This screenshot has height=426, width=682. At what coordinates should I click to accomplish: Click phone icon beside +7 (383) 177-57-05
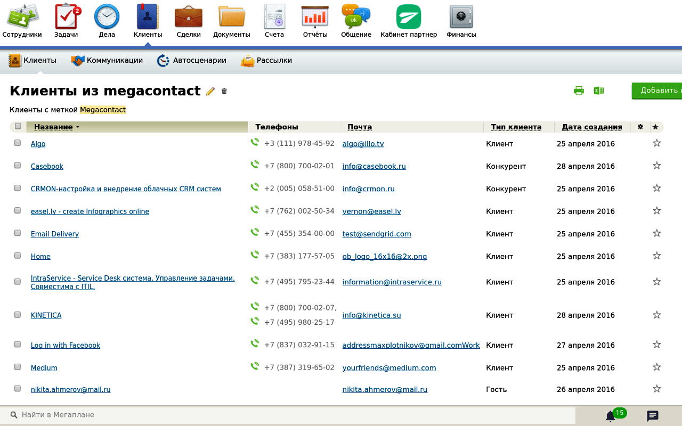pos(255,255)
